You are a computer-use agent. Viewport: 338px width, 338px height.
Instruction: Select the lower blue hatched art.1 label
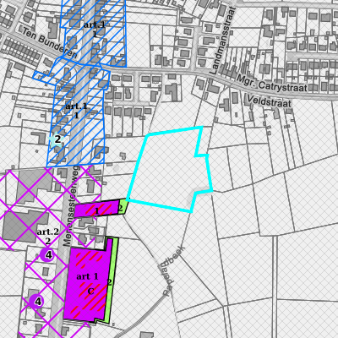76,111
